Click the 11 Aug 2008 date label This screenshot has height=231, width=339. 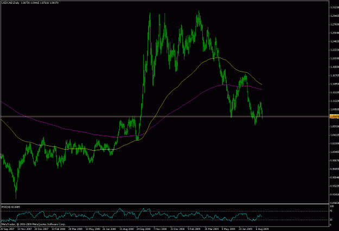pyautogui.click(x=127, y=229)
